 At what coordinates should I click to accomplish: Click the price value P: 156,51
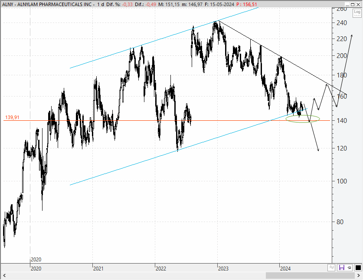point(247,4)
